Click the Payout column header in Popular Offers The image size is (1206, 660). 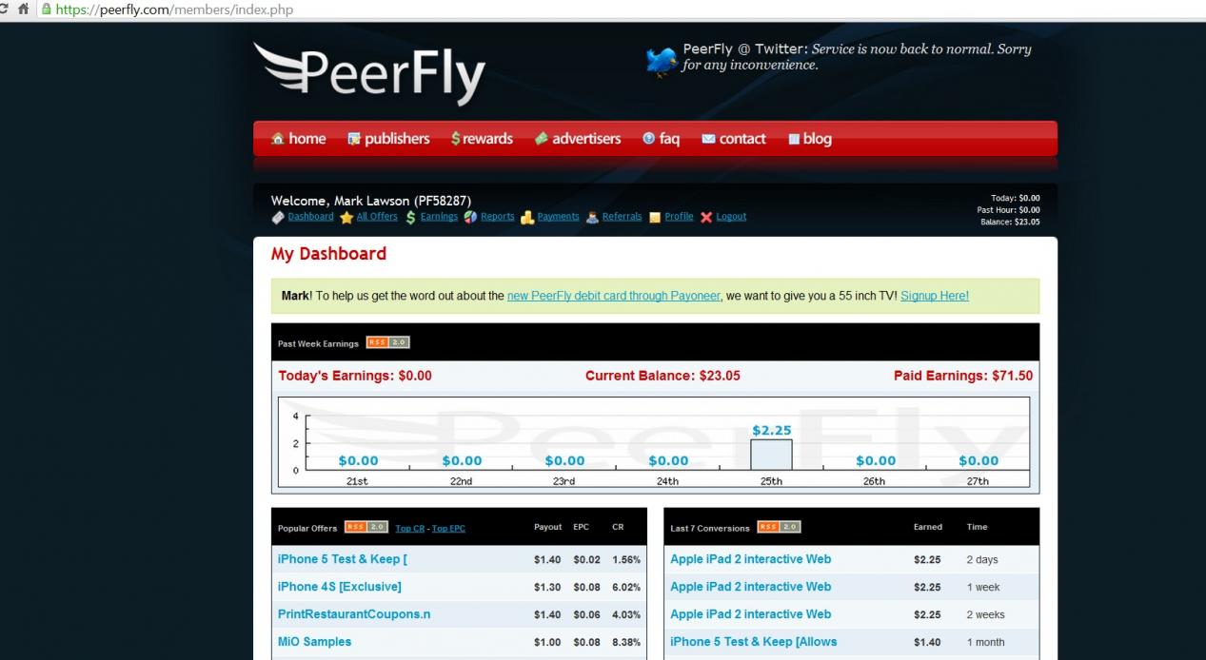point(548,527)
